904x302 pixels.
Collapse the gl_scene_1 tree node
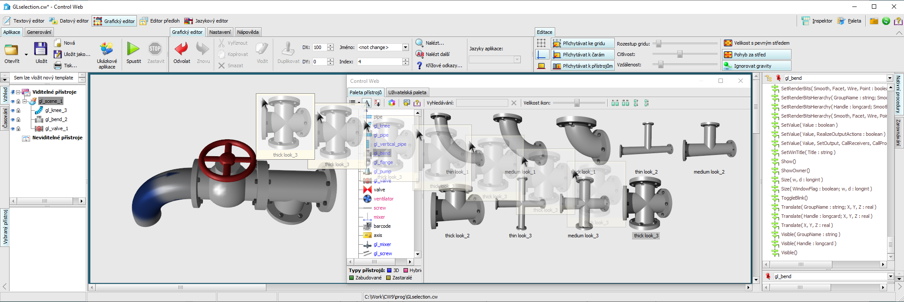pos(25,101)
